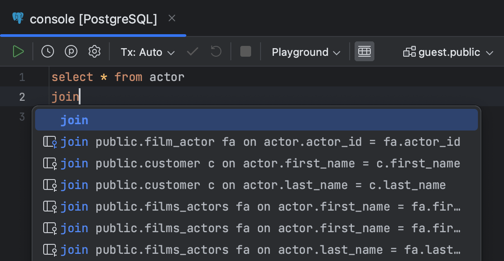This screenshot has height=261, width=504.
Task: Roll back the transaction with the revert icon
Action: click(x=215, y=51)
